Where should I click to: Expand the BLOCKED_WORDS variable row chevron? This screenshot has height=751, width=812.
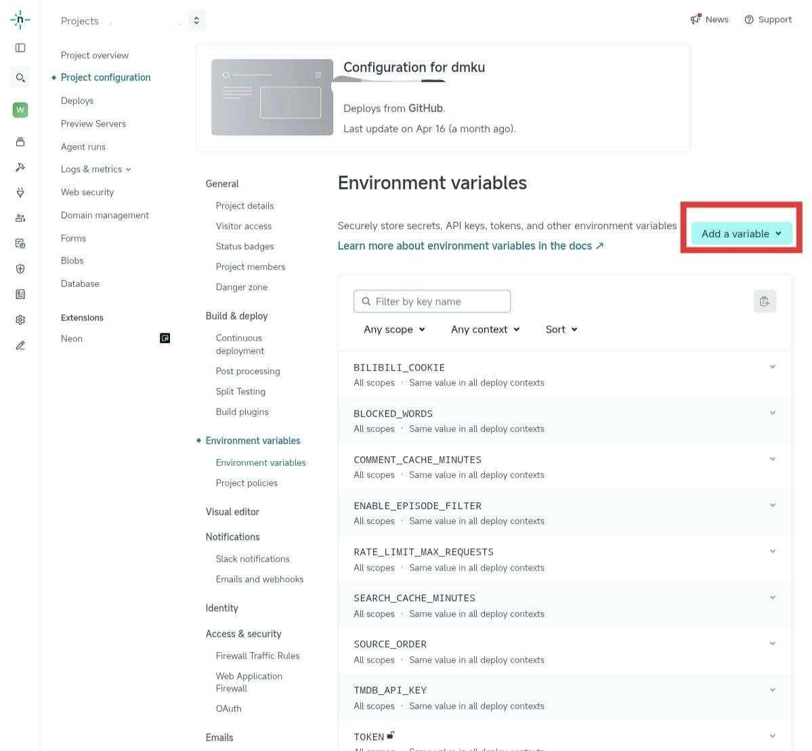(x=772, y=413)
